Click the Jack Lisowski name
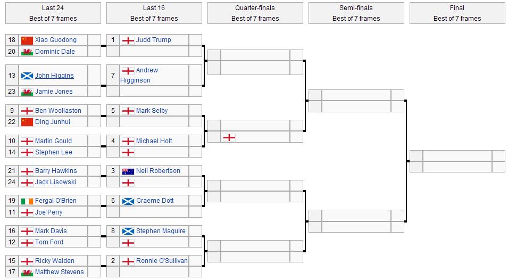Screen dimensions: 508x280 tap(55, 182)
